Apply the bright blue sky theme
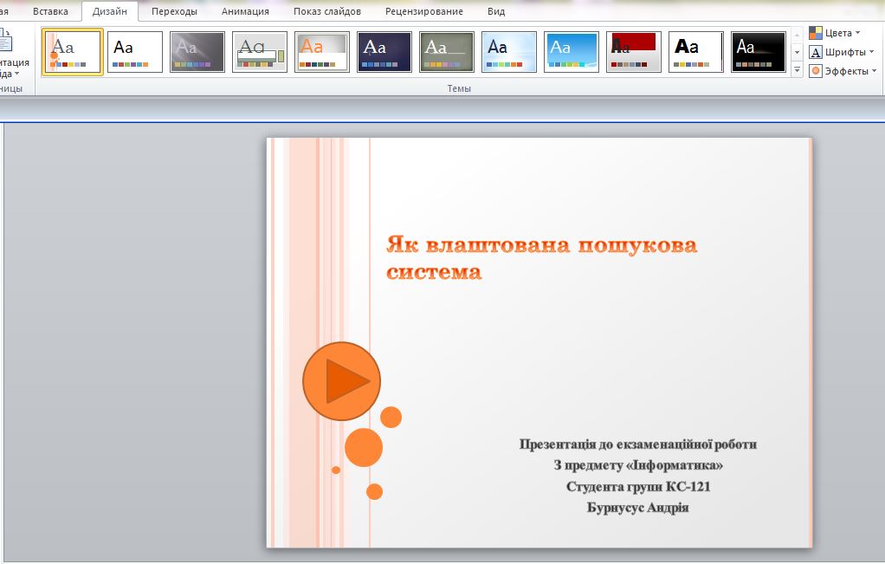The height and width of the screenshot is (564, 885). coord(572,52)
